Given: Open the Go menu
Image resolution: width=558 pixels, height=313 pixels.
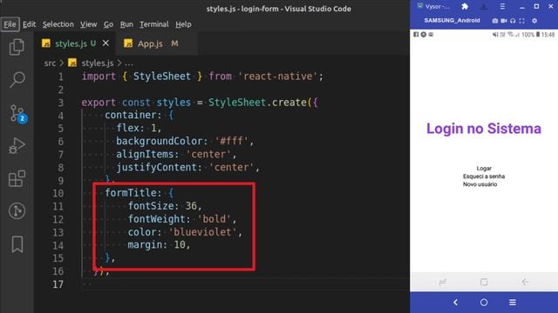Looking at the screenshot, I should pos(108,24).
